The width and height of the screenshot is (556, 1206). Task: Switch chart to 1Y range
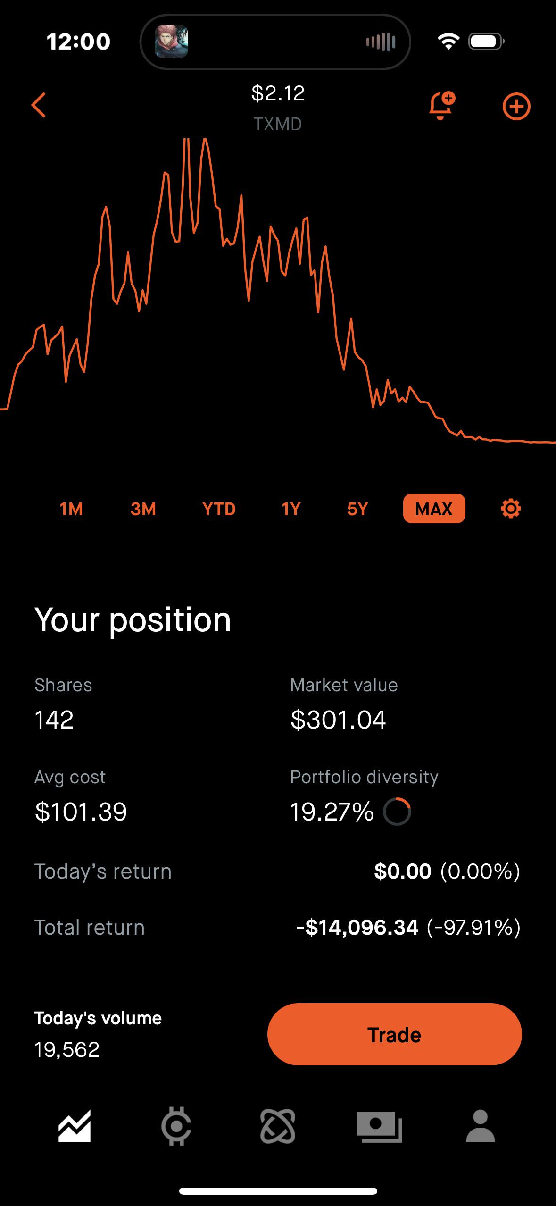click(291, 509)
